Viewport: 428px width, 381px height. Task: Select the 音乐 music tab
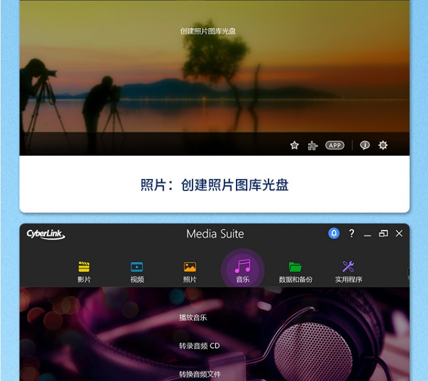tap(243, 271)
